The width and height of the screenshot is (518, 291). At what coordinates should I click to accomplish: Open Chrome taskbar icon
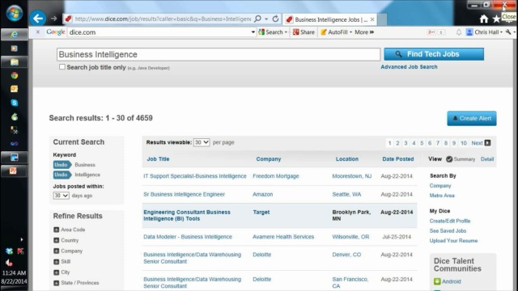[15, 75]
